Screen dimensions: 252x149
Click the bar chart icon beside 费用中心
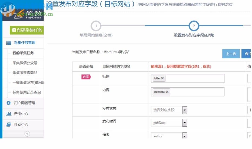tap(9, 114)
